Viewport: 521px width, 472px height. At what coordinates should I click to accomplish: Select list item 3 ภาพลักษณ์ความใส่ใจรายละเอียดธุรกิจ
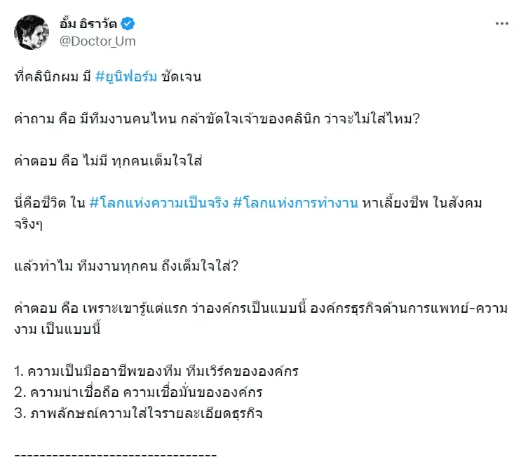pos(138,413)
